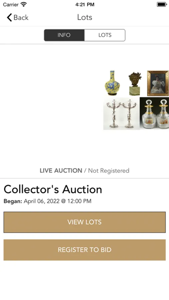The height and width of the screenshot is (300, 169).
Task: Open the framed portrait painting thumbnail
Action: 158,83
